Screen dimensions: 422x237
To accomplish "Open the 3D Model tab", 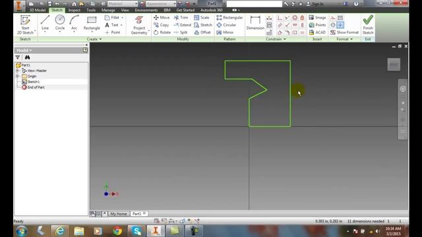I will coord(38,11).
